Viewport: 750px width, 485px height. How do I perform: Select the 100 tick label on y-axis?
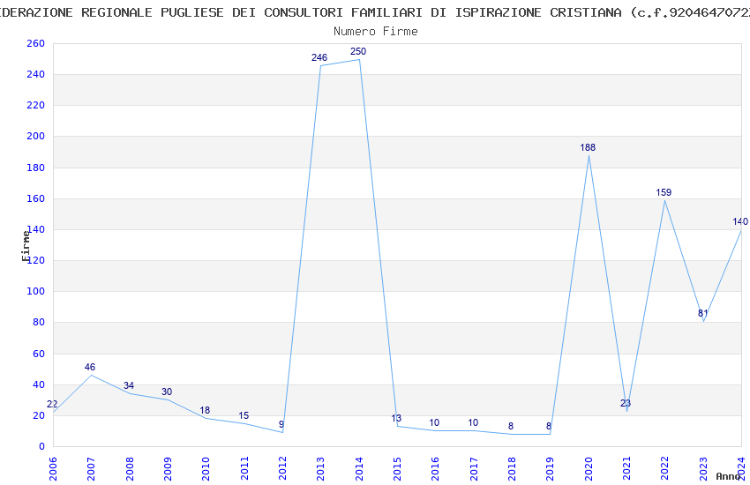(x=35, y=291)
